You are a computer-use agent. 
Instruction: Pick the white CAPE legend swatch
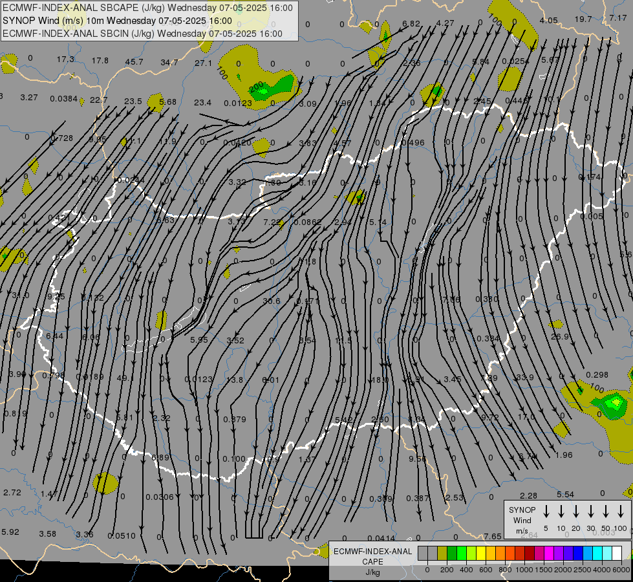(616, 553)
